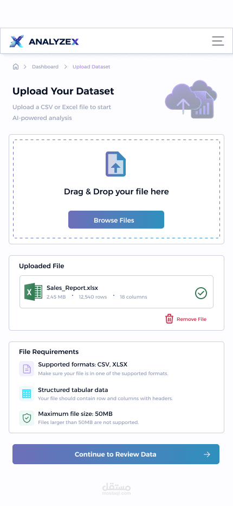Click the File Requirements heading
Viewport: 233px width, 506px height.
[x=49, y=352]
